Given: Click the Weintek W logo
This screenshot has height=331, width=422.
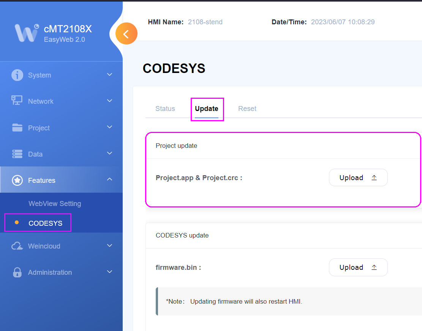Looking at the screenshot, I should click(x=27, y=33).
